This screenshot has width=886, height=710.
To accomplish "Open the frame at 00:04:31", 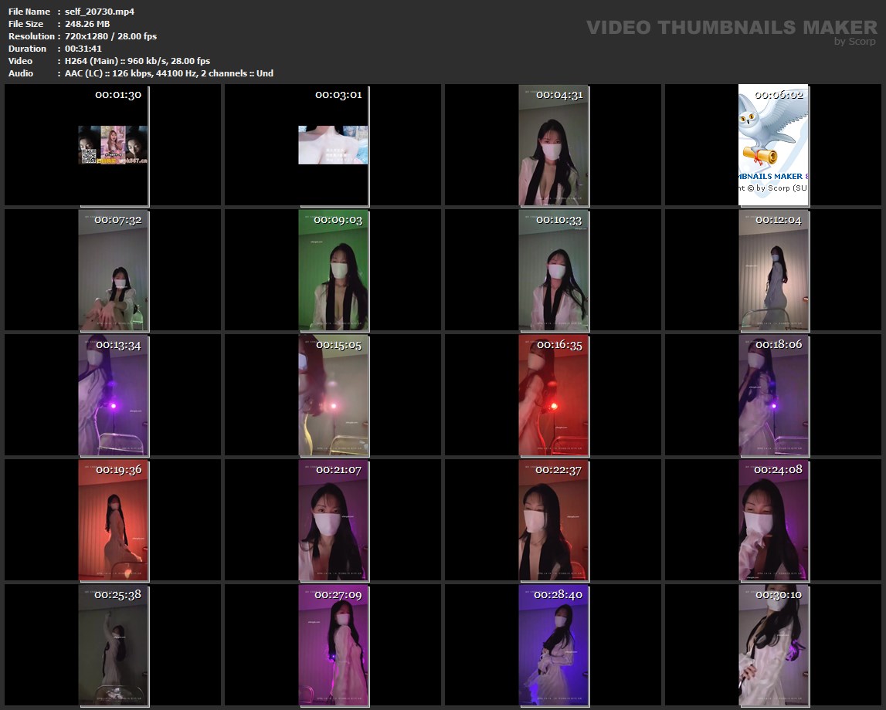I will pos(553,145).
